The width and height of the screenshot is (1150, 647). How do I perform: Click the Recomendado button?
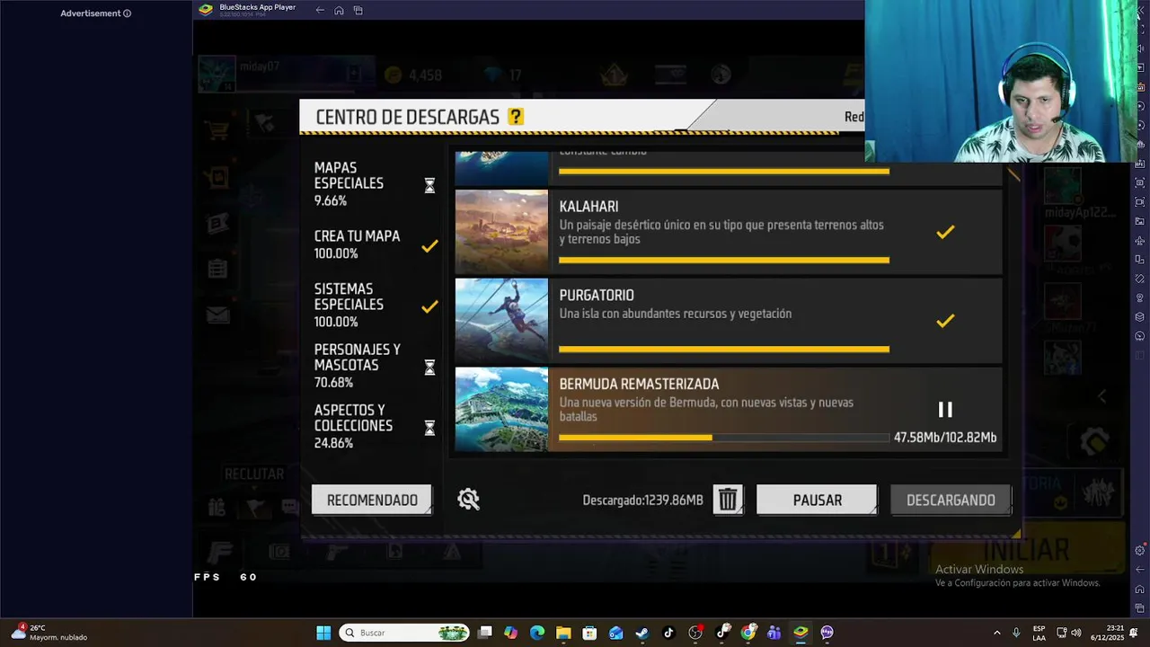[x=372, y=500]
